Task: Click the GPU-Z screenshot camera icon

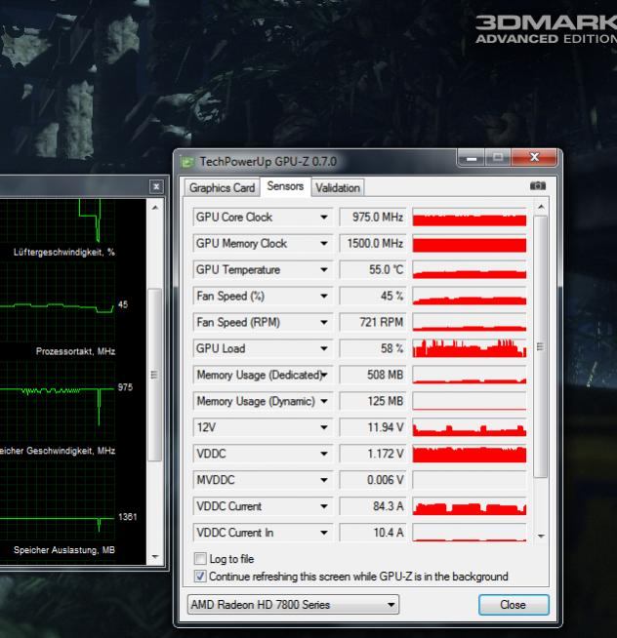Action: point(538,186)
